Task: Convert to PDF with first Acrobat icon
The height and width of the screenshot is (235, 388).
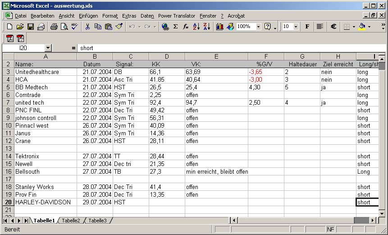Action: (10, 38)
